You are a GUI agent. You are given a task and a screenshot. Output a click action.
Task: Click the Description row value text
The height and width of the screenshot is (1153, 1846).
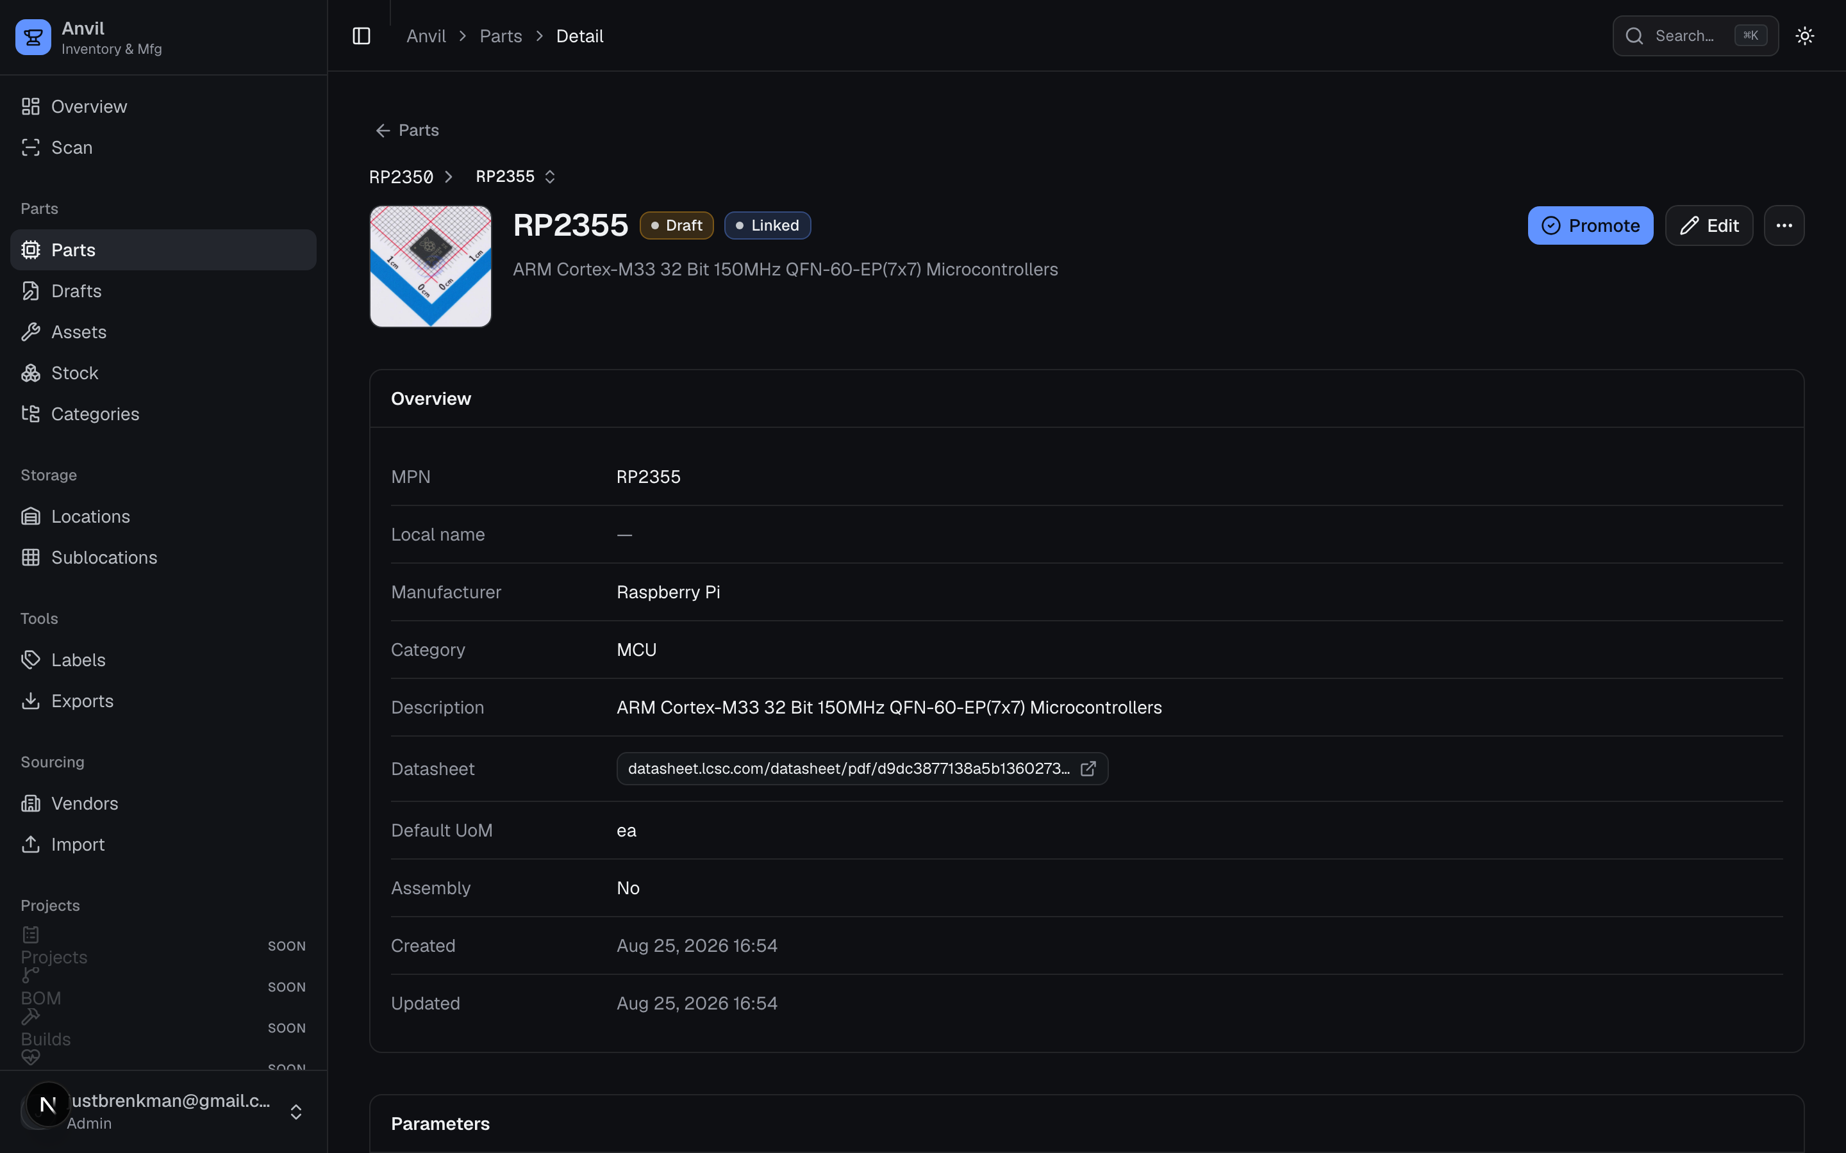click(x=888, y=708)
